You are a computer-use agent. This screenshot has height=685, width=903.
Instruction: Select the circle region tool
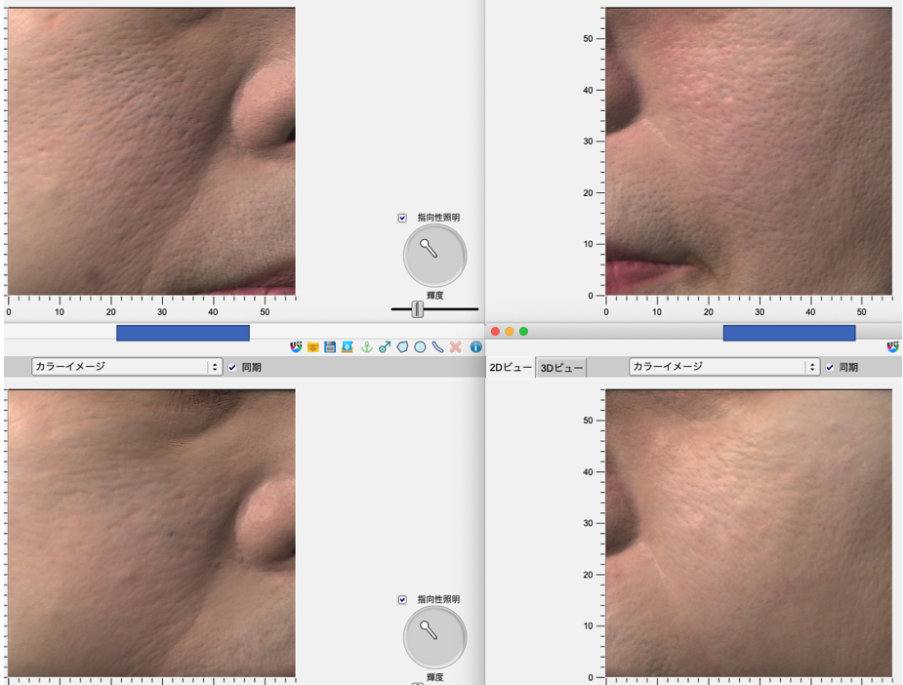[421, 347]
